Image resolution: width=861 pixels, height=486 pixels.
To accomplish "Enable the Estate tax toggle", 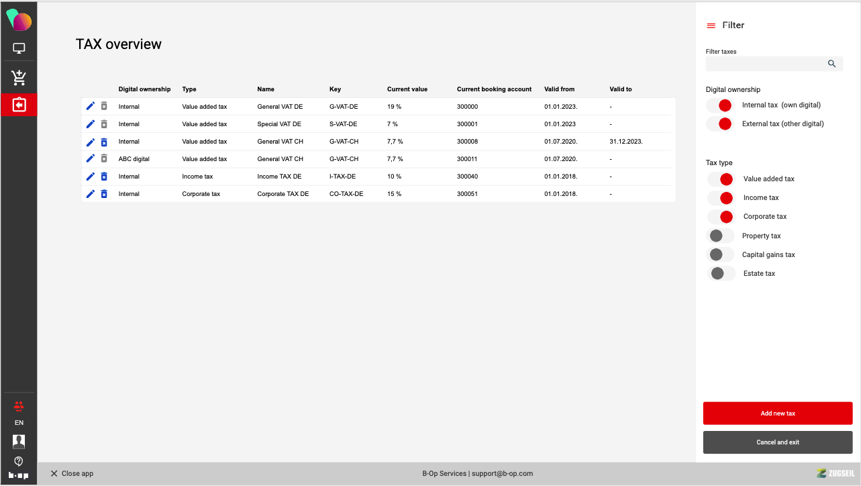I will tap(721, 273).
